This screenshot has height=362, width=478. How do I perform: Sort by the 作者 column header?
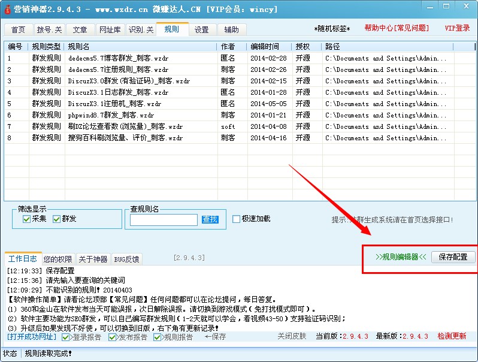coord(232,47)
